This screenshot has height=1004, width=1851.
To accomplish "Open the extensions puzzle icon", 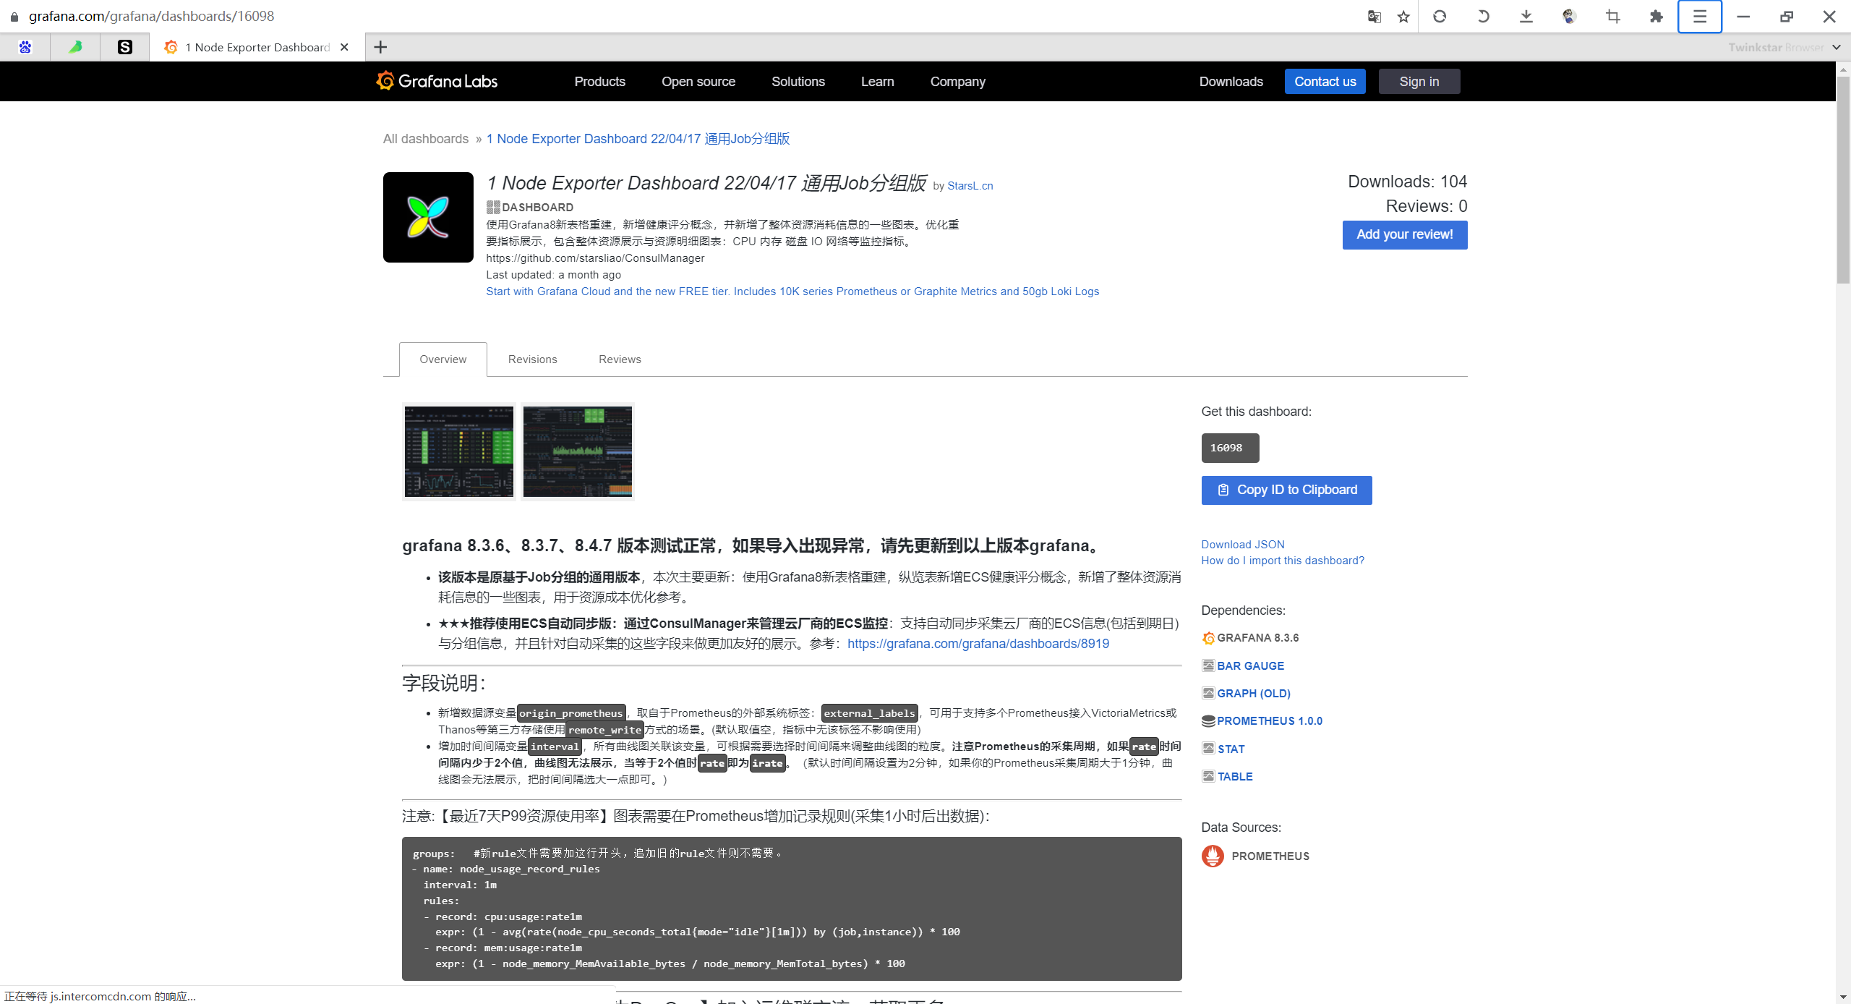I will 1657,16.
